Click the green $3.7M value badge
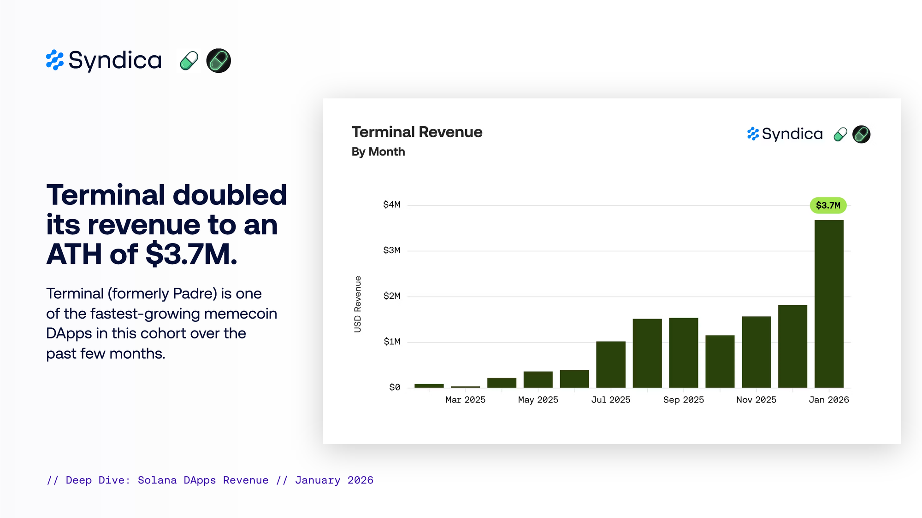 coord(828,205)
